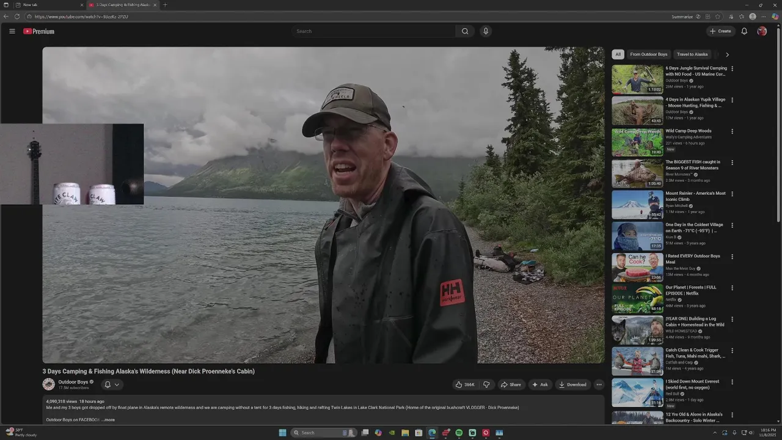The height and width of the screenshot is (440, 782).
Task: Open 6 Days Jungle Survival thumbnail
Action: [x=637, y=79]
